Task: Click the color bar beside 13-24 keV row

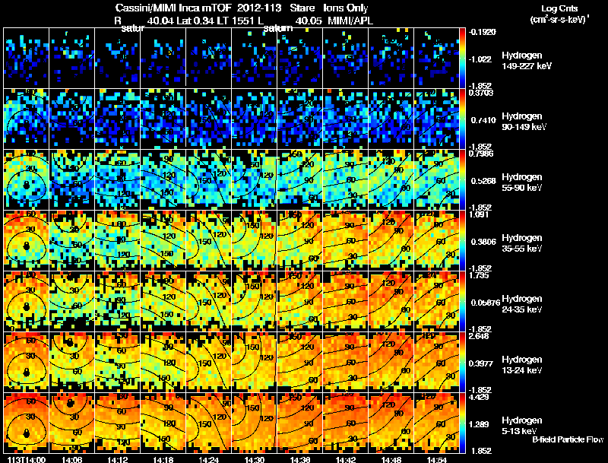Action: point(462,363)
